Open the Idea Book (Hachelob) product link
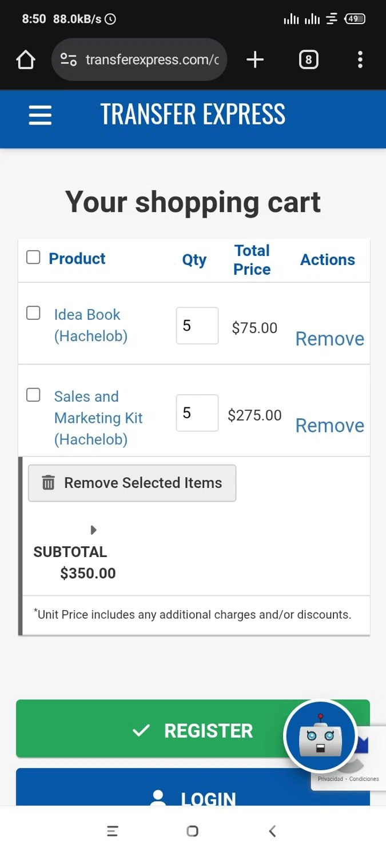This screenshot has width=386, height=857. (90, 325)
